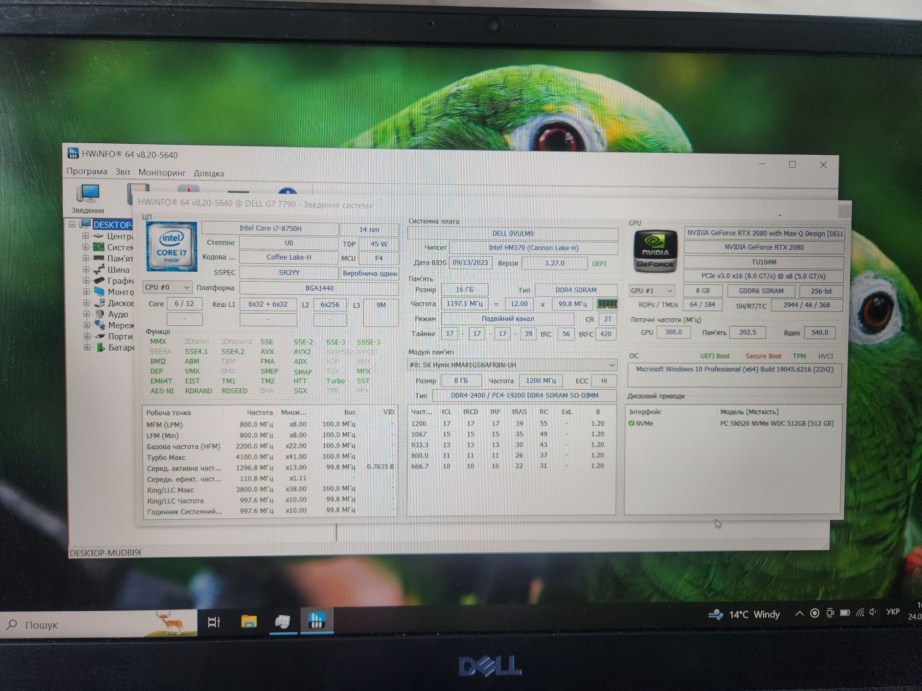The height and width of the screenshot is (691, 922).
Task: Open the Моніторинг menu
Action: click(162, 173)
